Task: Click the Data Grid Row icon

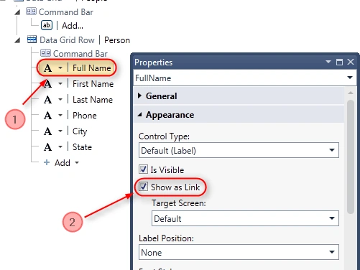Action: click(32, 39)
